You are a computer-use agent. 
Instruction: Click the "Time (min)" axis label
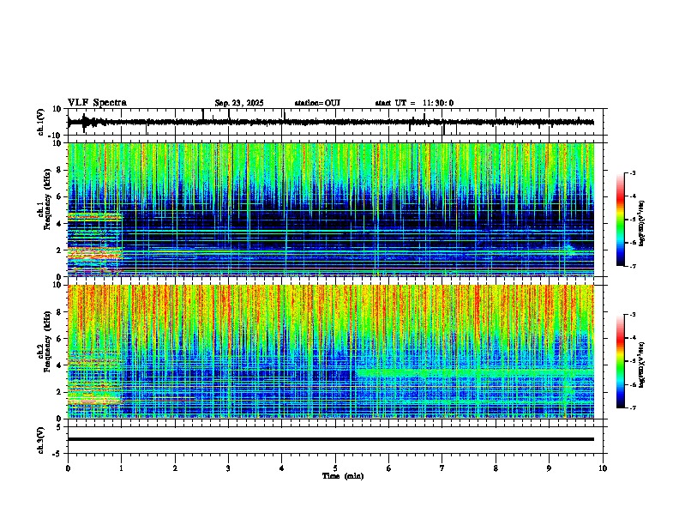pos(343,476)
